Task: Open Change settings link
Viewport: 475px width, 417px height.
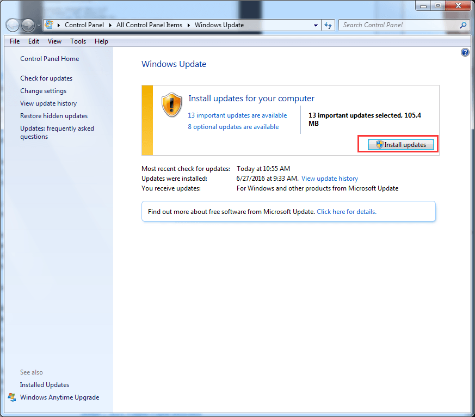Action: [x=44, y=91]
